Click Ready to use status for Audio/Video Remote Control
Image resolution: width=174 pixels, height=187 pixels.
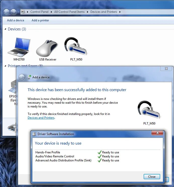[110, 156]
